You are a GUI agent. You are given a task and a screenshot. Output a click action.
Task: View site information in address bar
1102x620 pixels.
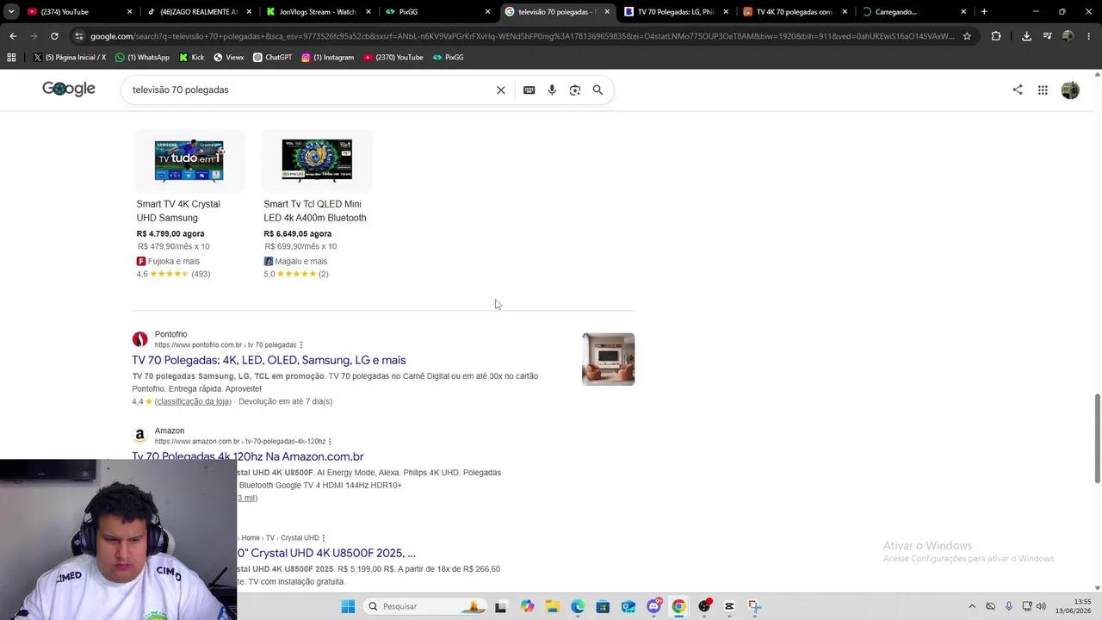(79, 36)
